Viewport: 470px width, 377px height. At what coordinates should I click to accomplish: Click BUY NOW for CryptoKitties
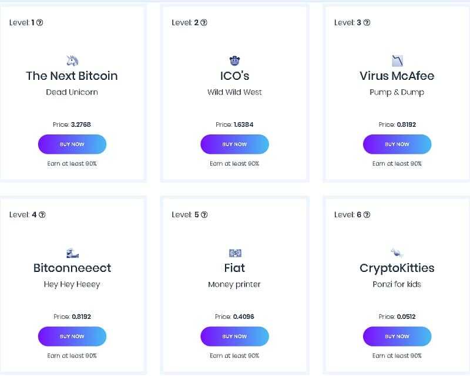[397, 336]
